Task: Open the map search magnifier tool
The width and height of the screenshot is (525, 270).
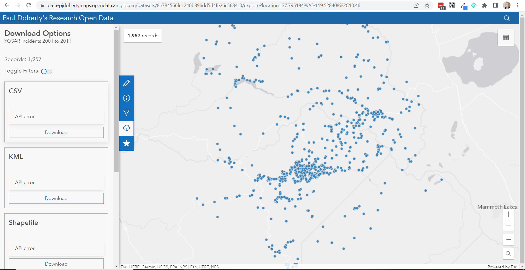Action: [x=508, y=254]
